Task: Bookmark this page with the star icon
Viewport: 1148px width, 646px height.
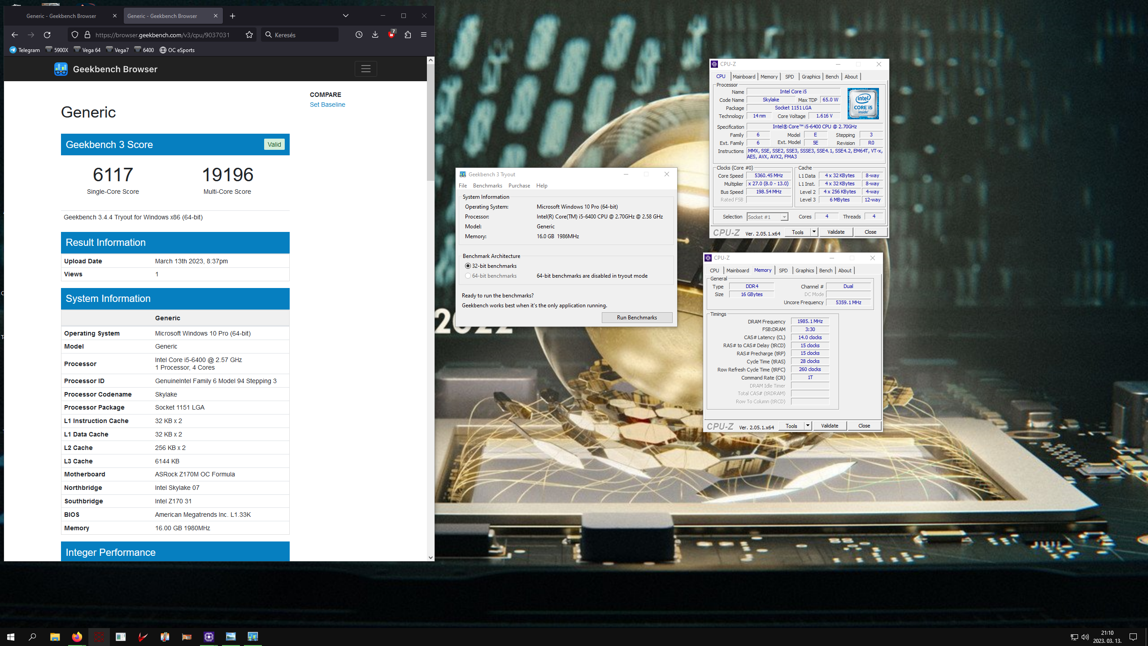Action: coord(249,35)
